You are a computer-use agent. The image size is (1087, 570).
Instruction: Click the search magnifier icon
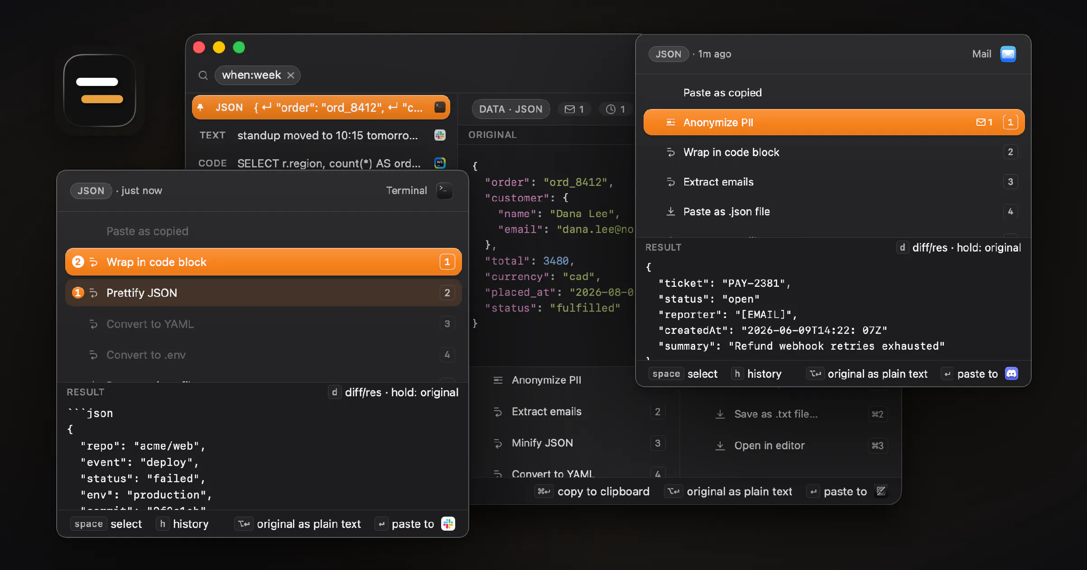point(203,75)
